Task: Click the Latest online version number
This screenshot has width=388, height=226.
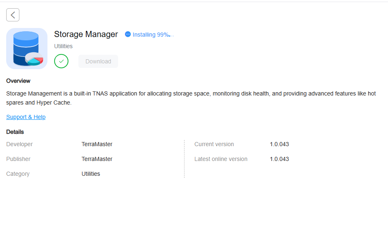Action: 279,159
